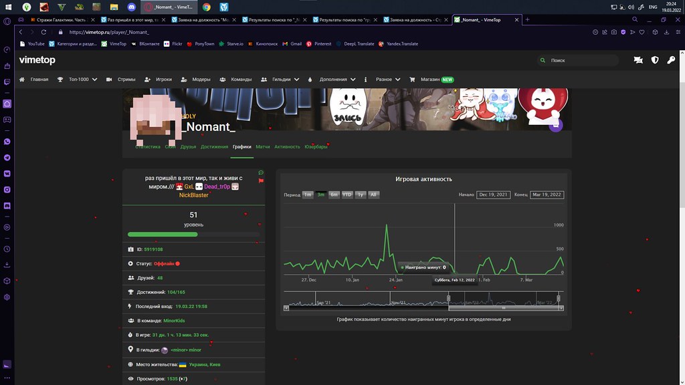Image resolution: width=685 pixels, height=385 pixels.
Task: Click the key login icon in header
Action: click(670, 60)
